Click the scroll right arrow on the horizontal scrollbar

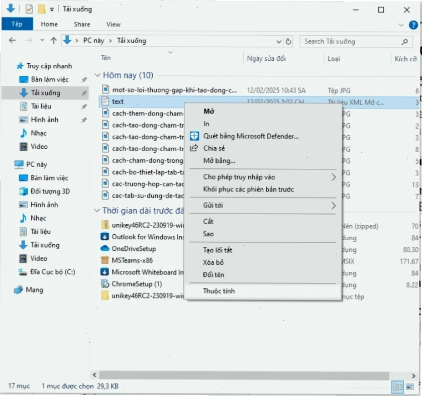coord(413,375)
